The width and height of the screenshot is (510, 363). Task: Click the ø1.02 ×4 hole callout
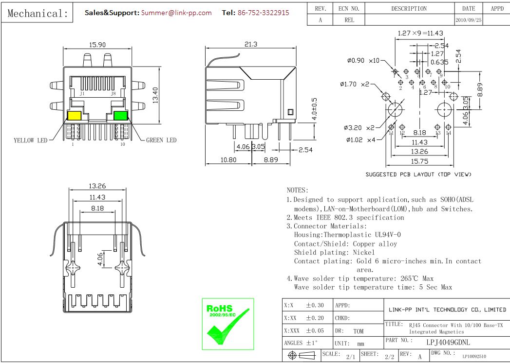coord(361,140)
